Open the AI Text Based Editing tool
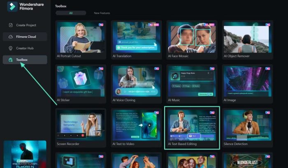The width and height of the screenshot is (288, 168). pyautogui.click(x=192, y=128)
